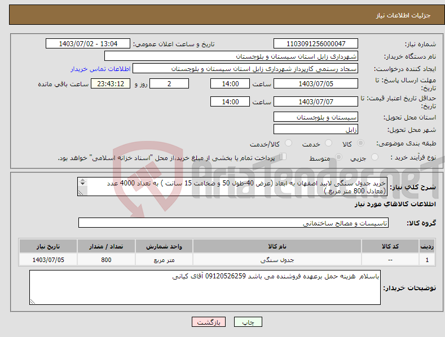Click the اطلاعات کالاهای مورد نیاز section heading

(x=395, y=204)
